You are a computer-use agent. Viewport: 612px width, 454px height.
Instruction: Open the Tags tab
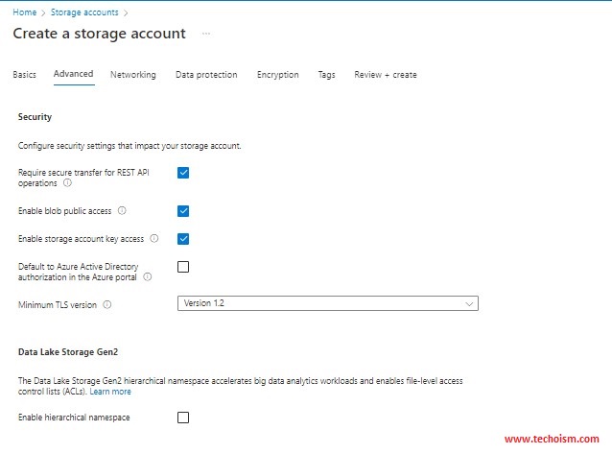(327, 75)
